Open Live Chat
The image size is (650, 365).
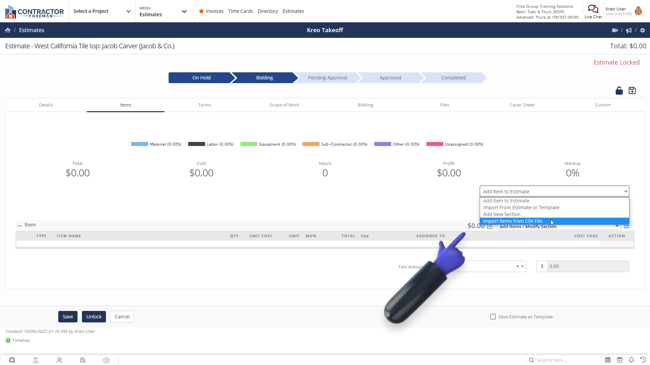coord(593,11)
